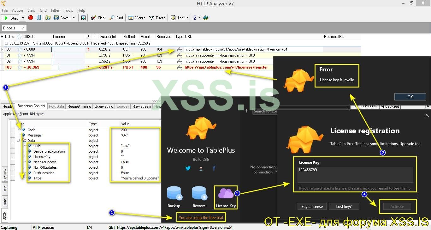Click the middle social icon under Build 236
This screenshot has height=230, width=431.
pyautogui.click(x=201, y=168)
